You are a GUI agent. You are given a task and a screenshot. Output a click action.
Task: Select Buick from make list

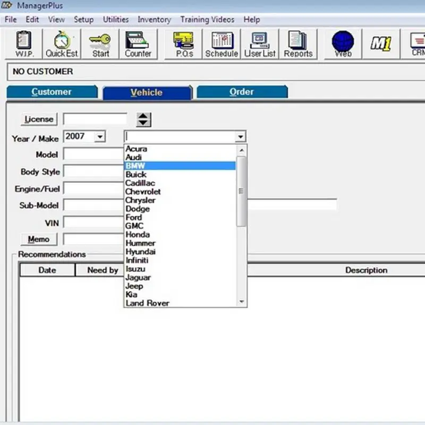(x=180, y=175)
